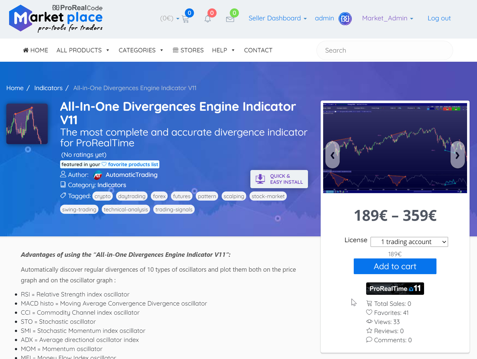Click the 'RSI = Relative Strength index oscillator' line
The image size is (477, 359).
(75, 294)
